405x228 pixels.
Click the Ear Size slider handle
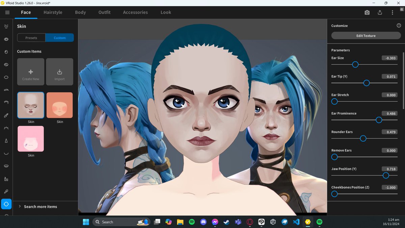pyautogui.click(x=355, y=65)
